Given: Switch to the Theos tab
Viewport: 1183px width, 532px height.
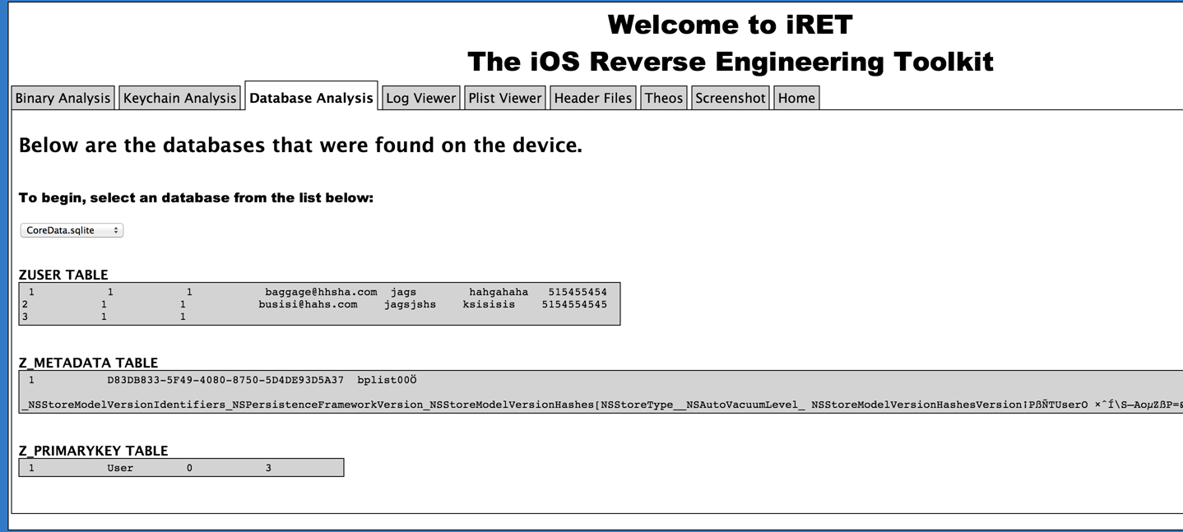Looking at the screenshot, I should pyautogui.click(x=663, y=98).
